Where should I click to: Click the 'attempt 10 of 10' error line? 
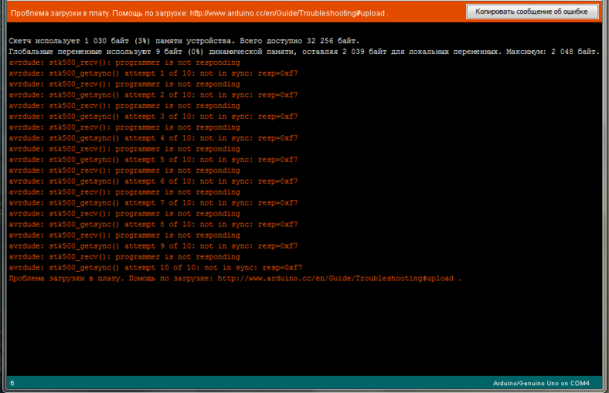pyautogui.click(x=155, y=267)
